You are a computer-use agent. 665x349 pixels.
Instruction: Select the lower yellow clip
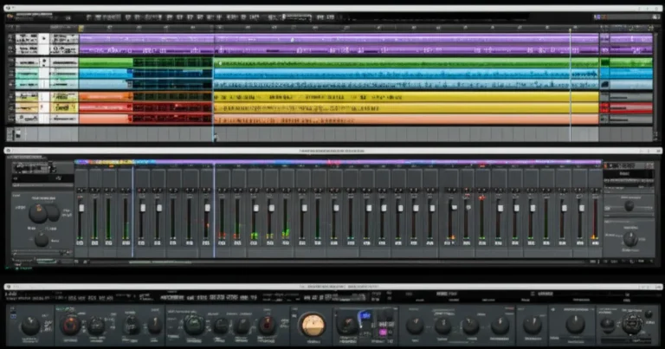click(x=406, y=108)
